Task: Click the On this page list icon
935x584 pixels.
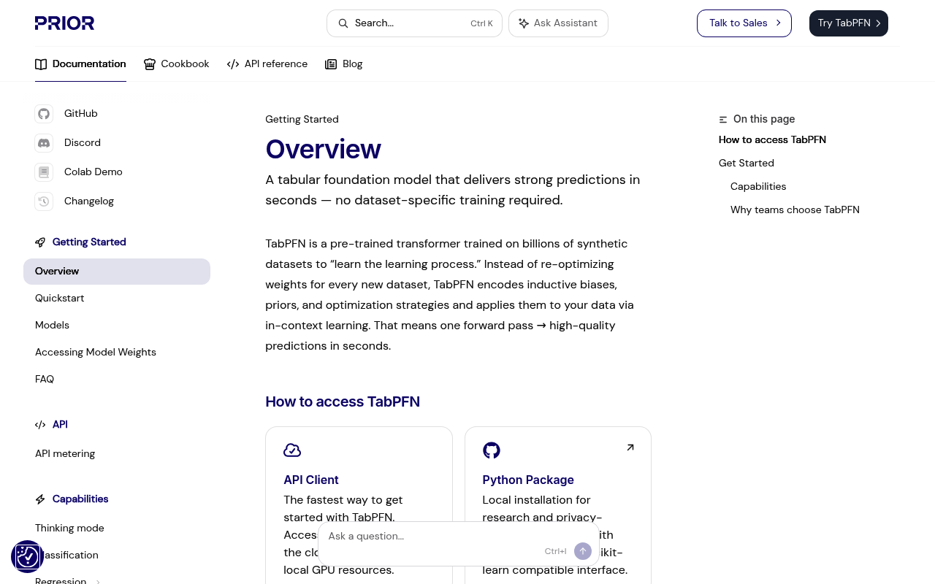Action: [723, 120]
